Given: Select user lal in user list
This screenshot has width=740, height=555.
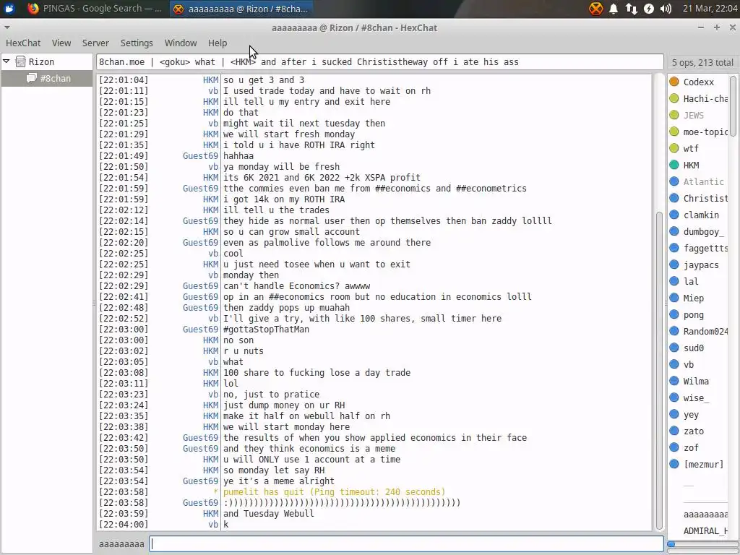Looking at the screenshot, I should coord(691,281).
